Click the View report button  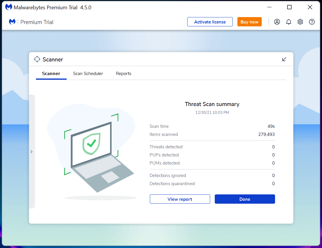tap(180, 199)
